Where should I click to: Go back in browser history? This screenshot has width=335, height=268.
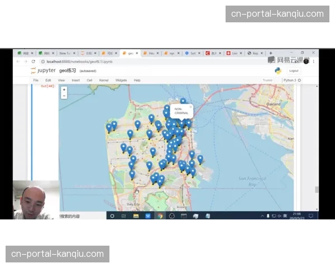click(x=18, y=61)
